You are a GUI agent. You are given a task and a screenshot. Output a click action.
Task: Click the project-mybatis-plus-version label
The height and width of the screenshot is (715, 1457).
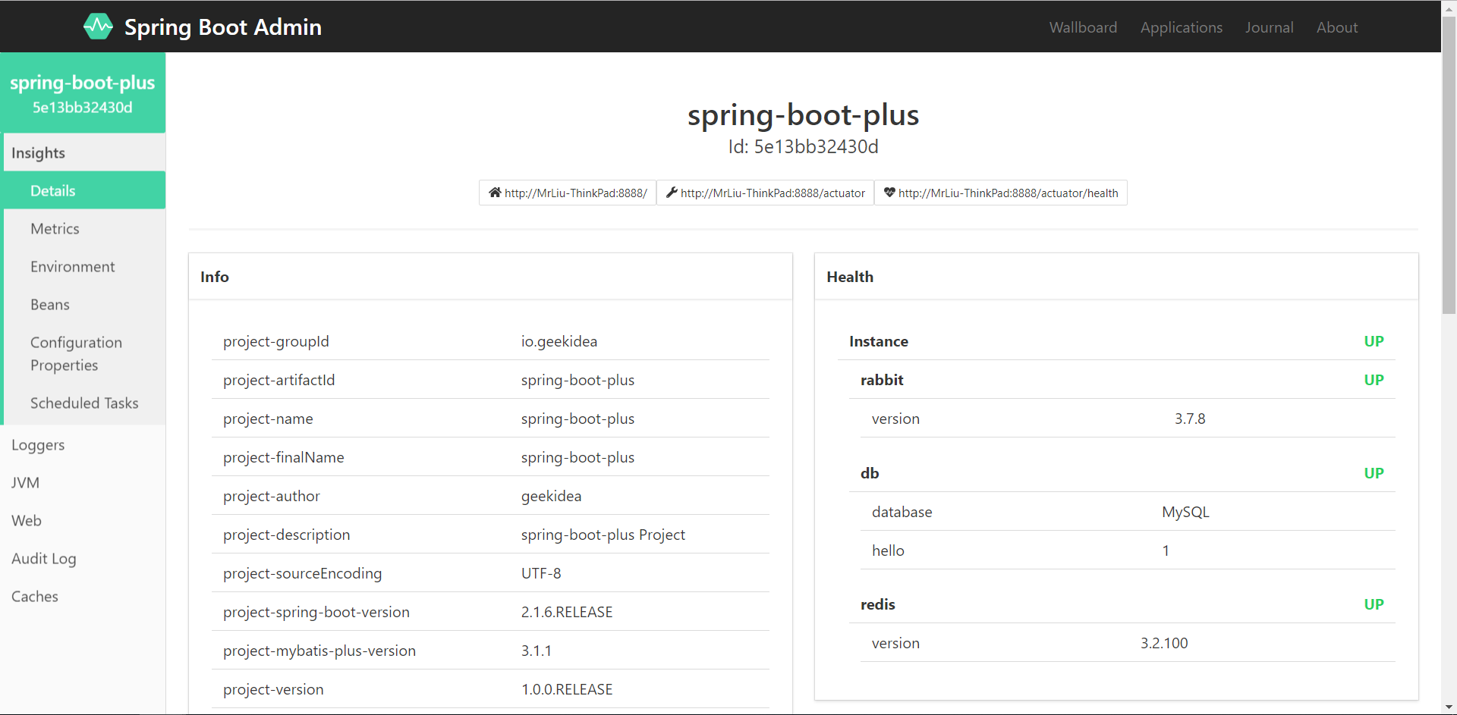tap(319, 651)
